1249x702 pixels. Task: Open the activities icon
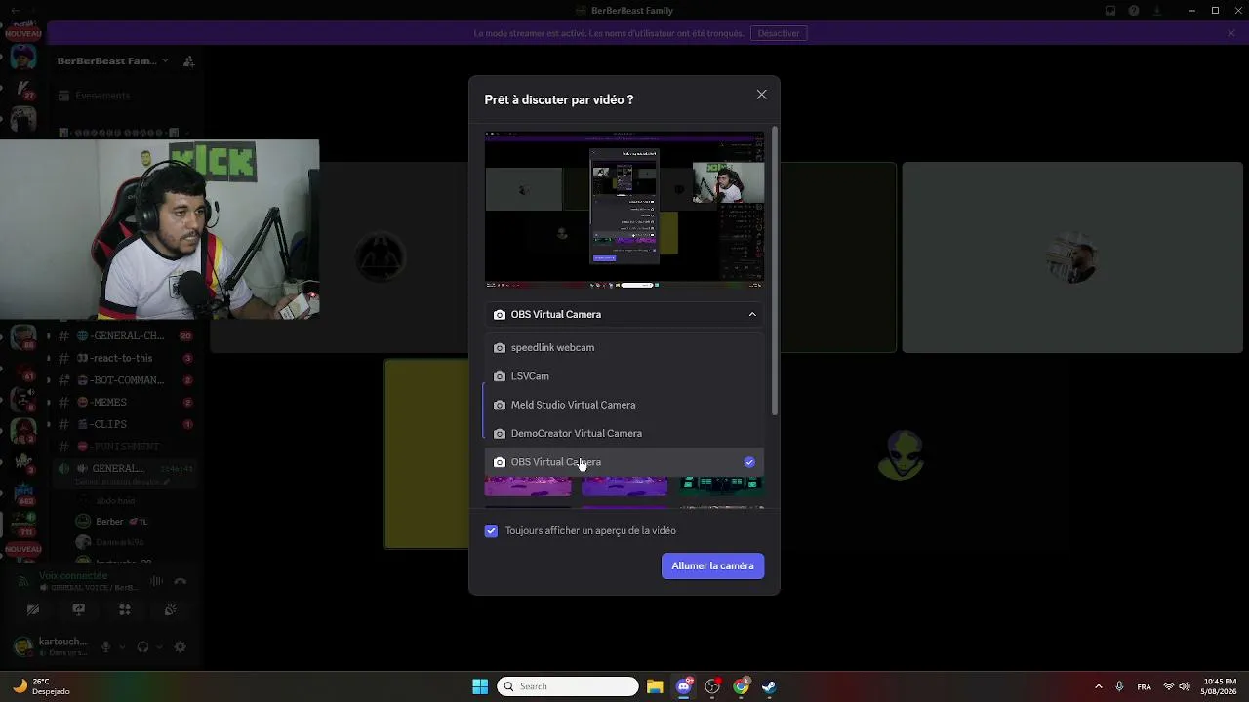[125, 610]
